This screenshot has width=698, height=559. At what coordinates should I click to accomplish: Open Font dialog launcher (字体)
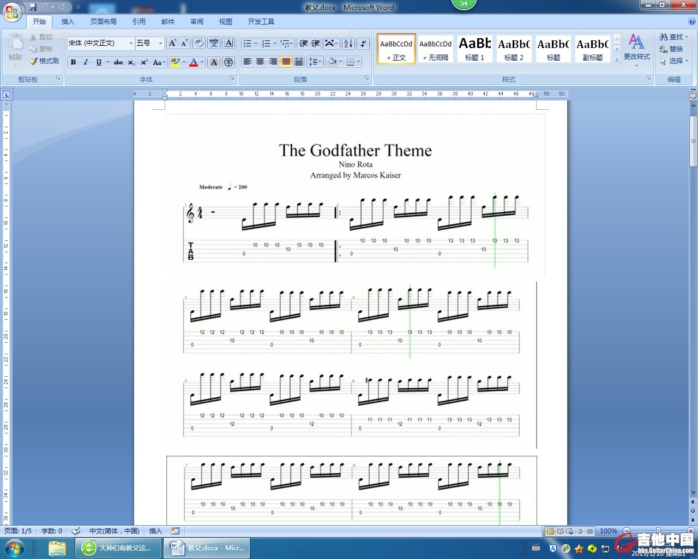pyautogui.click(x=232, y=79)
